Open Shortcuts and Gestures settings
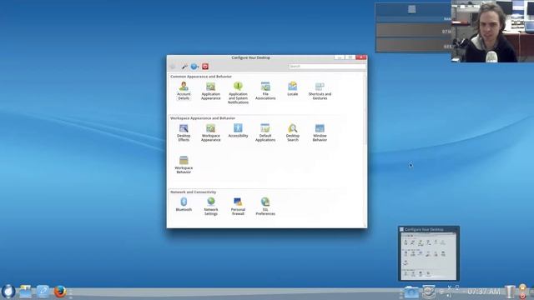The image size is (534, 300). click(x=320, y=91)
